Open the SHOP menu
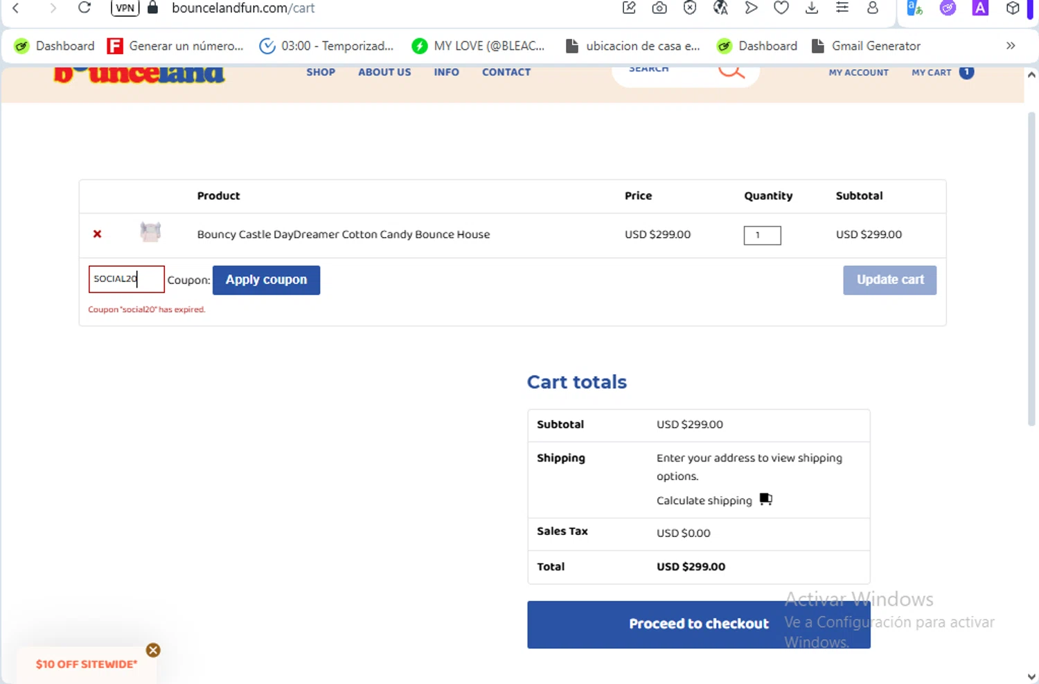This screenshot has width=1039, height=684. (321, 72)
